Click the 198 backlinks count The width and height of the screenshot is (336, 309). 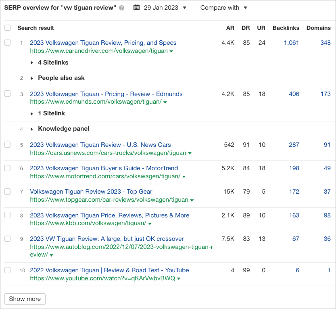(x=294, y=168)
